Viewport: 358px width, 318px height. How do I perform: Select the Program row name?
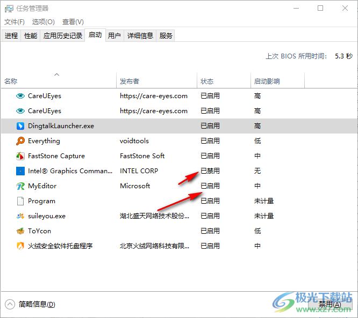click(41, 201)
